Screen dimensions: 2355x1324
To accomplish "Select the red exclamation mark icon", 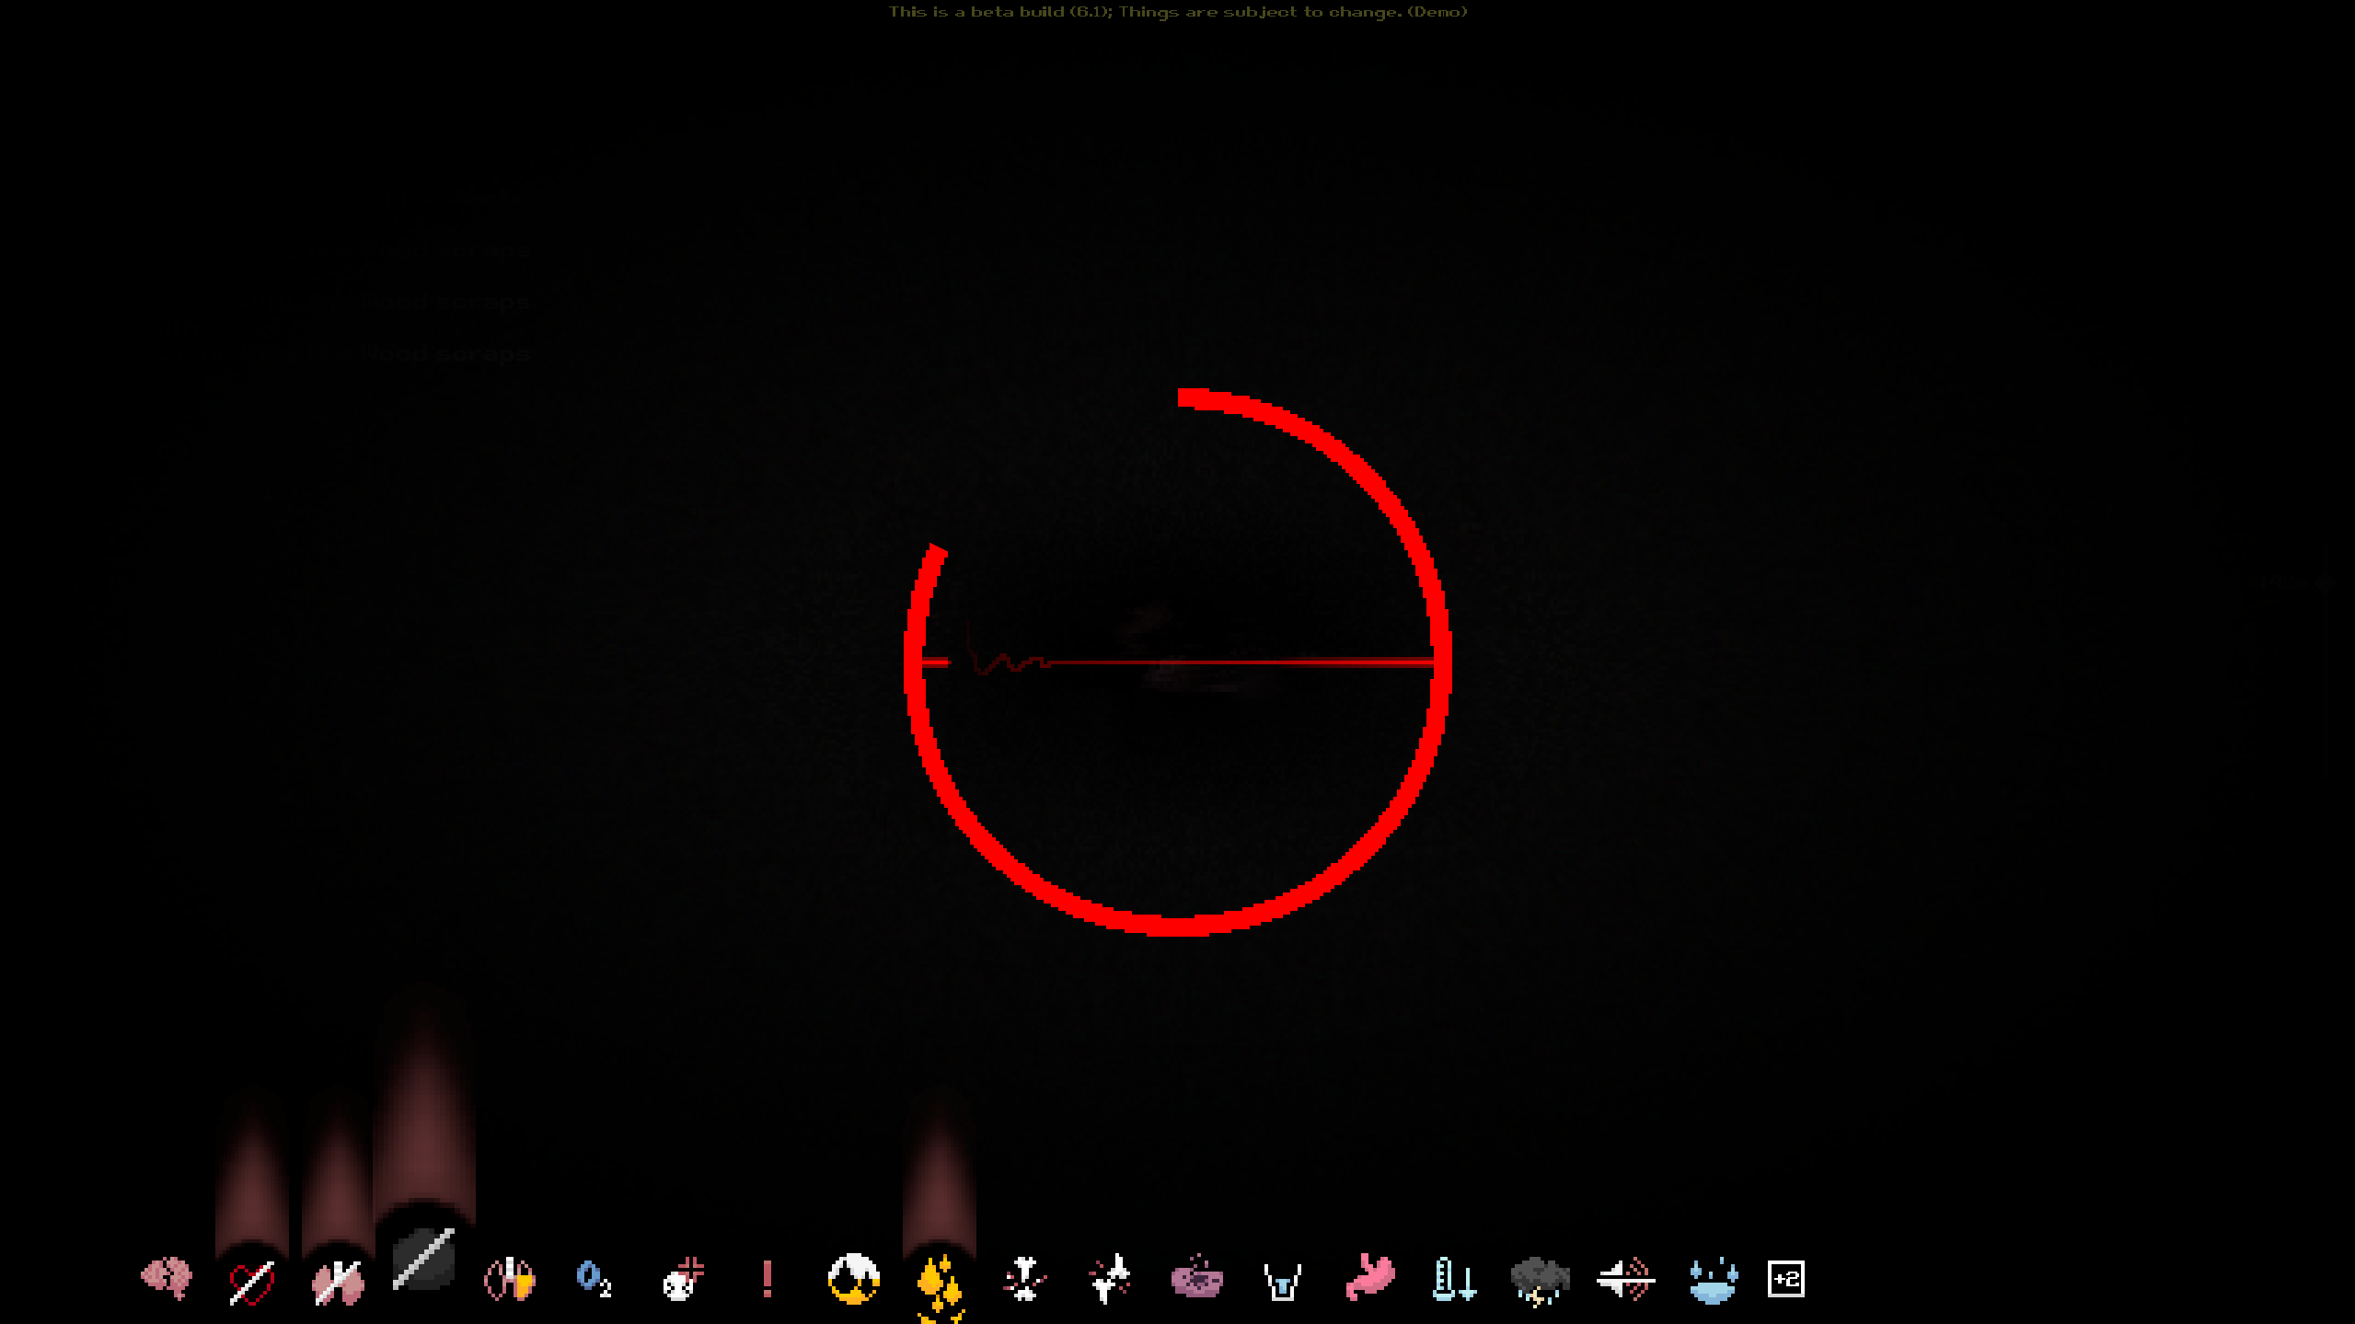I will click(767, 1280).
